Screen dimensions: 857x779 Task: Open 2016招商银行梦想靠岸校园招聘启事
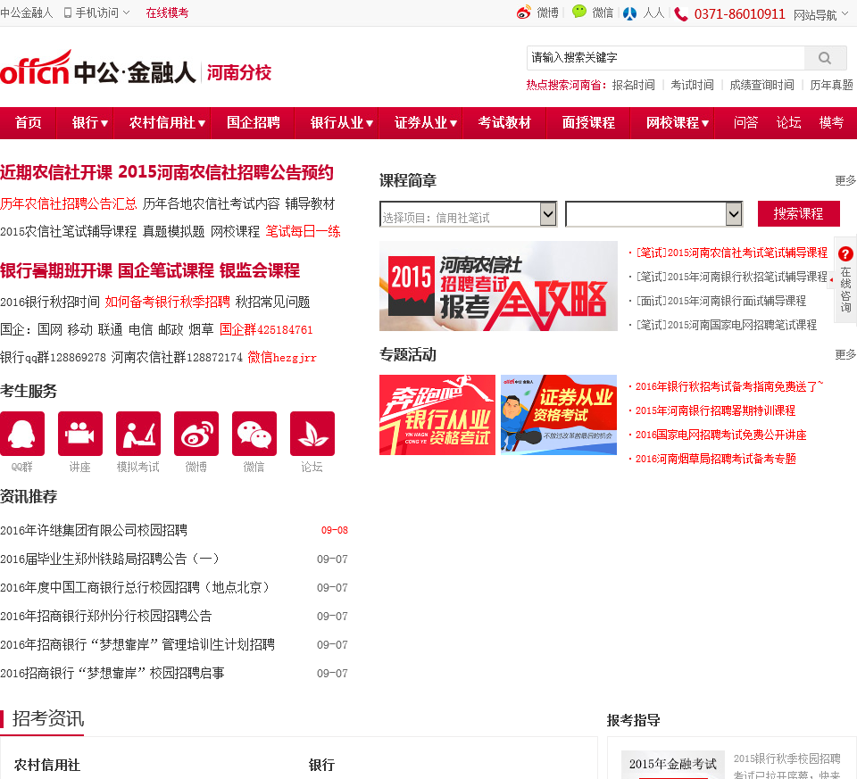pyautogui.click(x=112, y=673)
